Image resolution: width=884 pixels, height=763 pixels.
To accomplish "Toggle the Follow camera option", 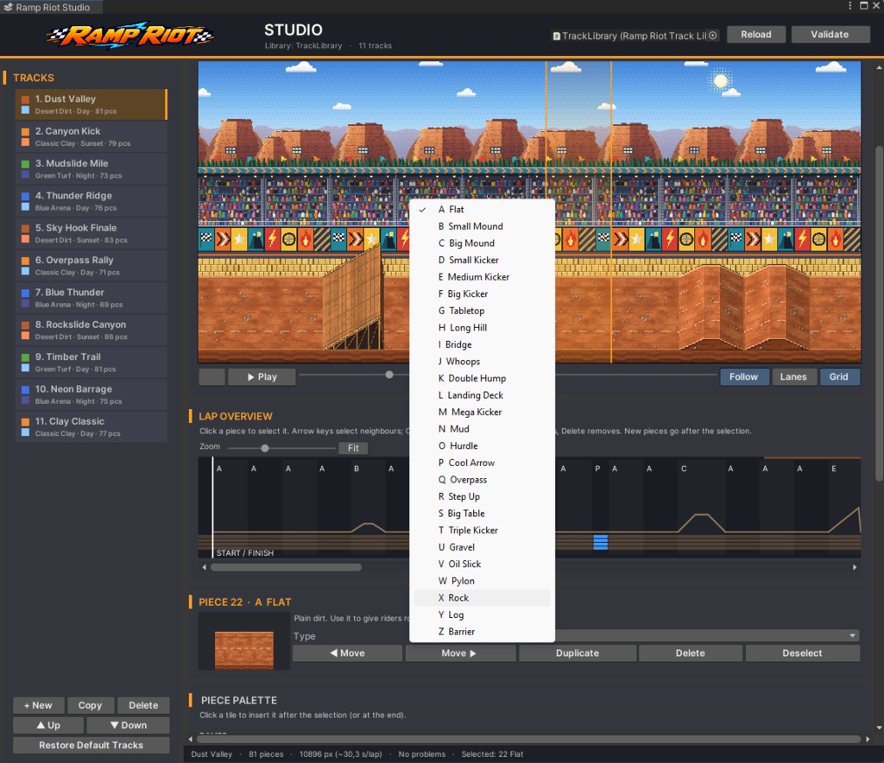I will pos(743,377).
